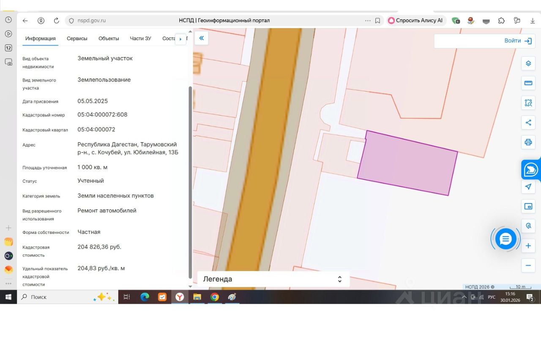Click the land category Земли населенных пунктов
The width and height of the screenshot is (541, 349).
tap(115, 195)
